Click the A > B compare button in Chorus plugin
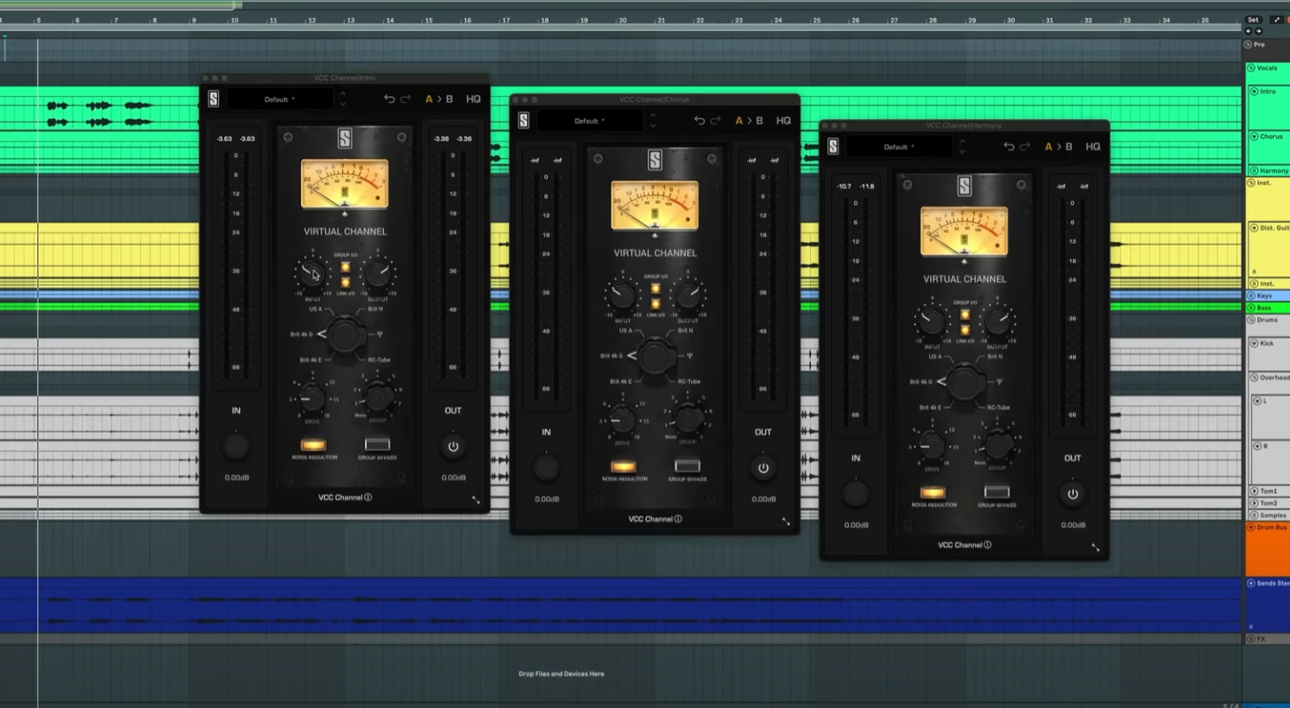Screen dimensions: 1290x708 [749, 121]
